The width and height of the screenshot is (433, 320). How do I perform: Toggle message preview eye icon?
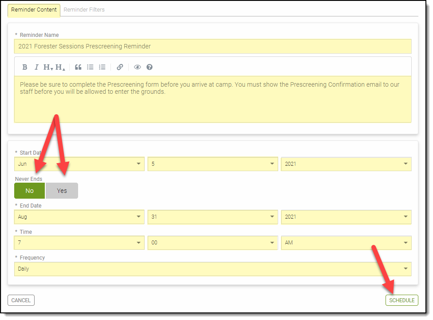point(138,67)
